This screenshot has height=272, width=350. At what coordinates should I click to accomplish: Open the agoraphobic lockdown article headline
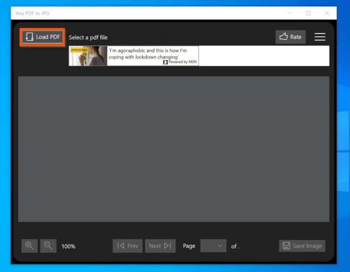148,54
